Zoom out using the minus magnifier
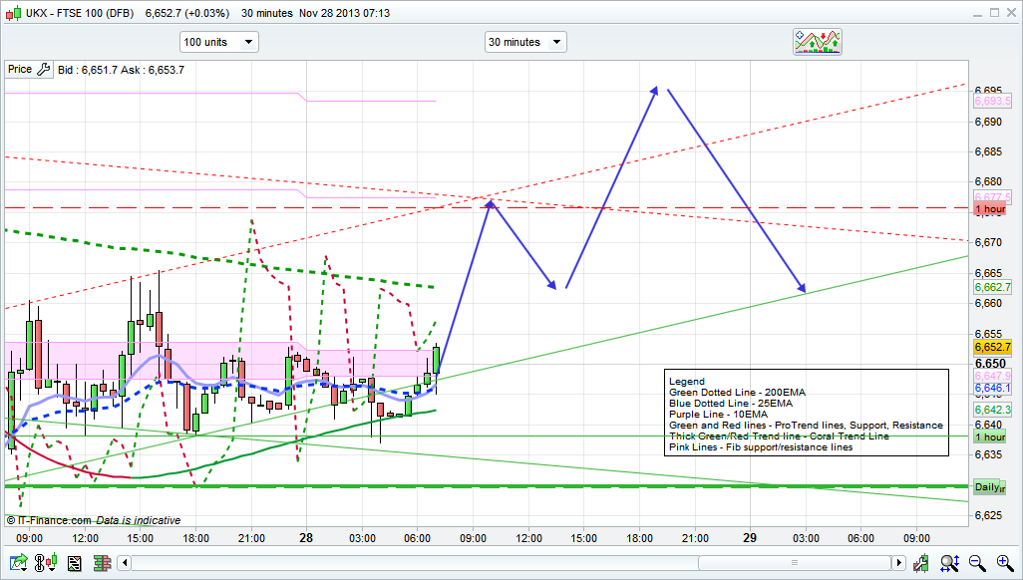The width and height of the screenshot is (1023, 580). point(977,563)
